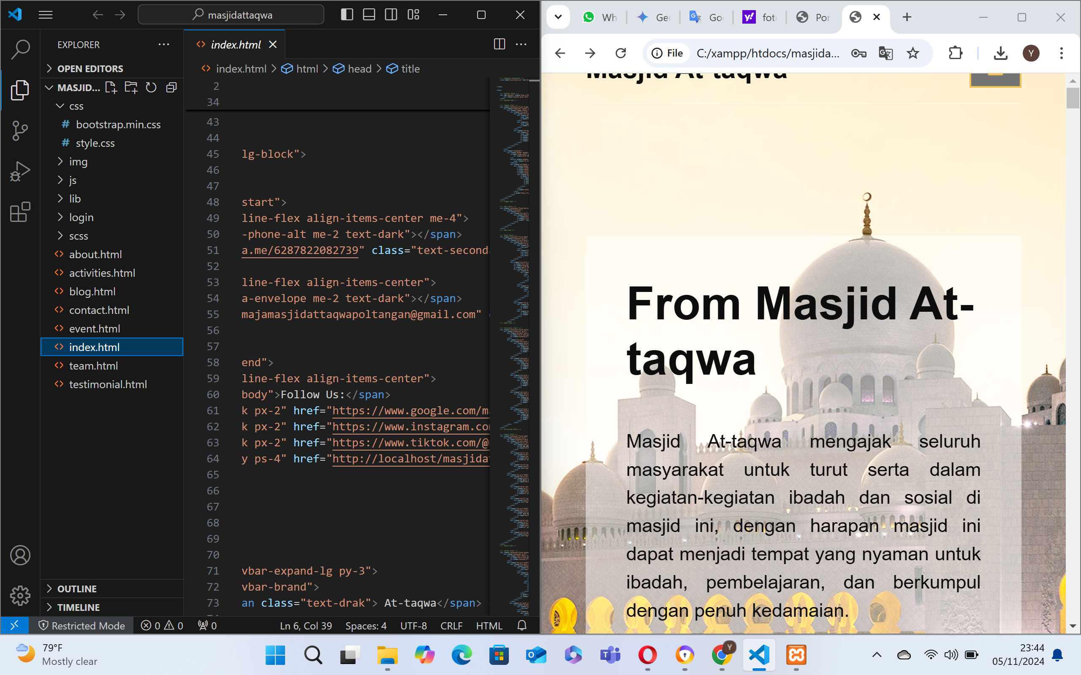Toggle secondary side bar visibility

click(391, 15)
